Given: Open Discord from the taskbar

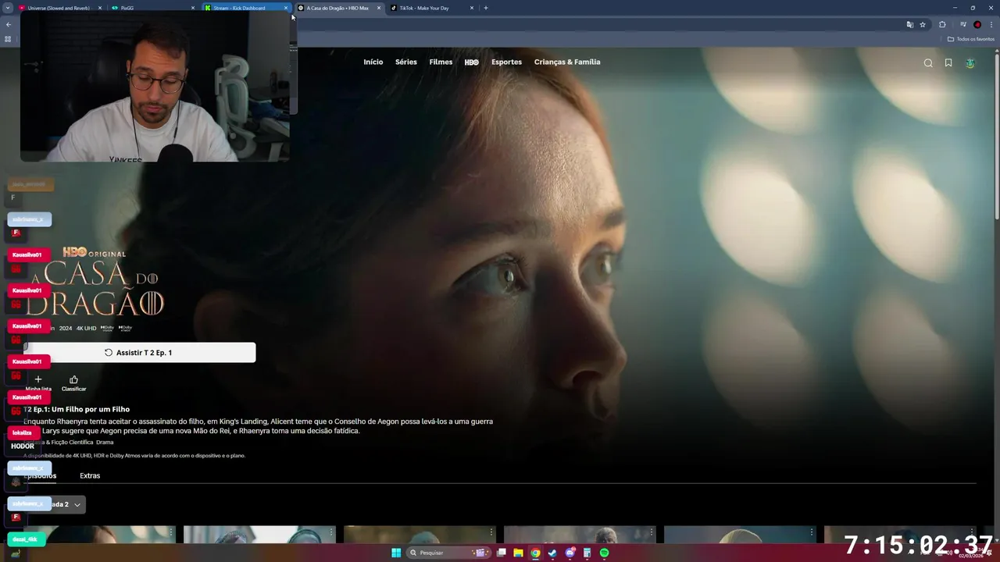Looking at the screenshot, I should click(x=570, y=553).
